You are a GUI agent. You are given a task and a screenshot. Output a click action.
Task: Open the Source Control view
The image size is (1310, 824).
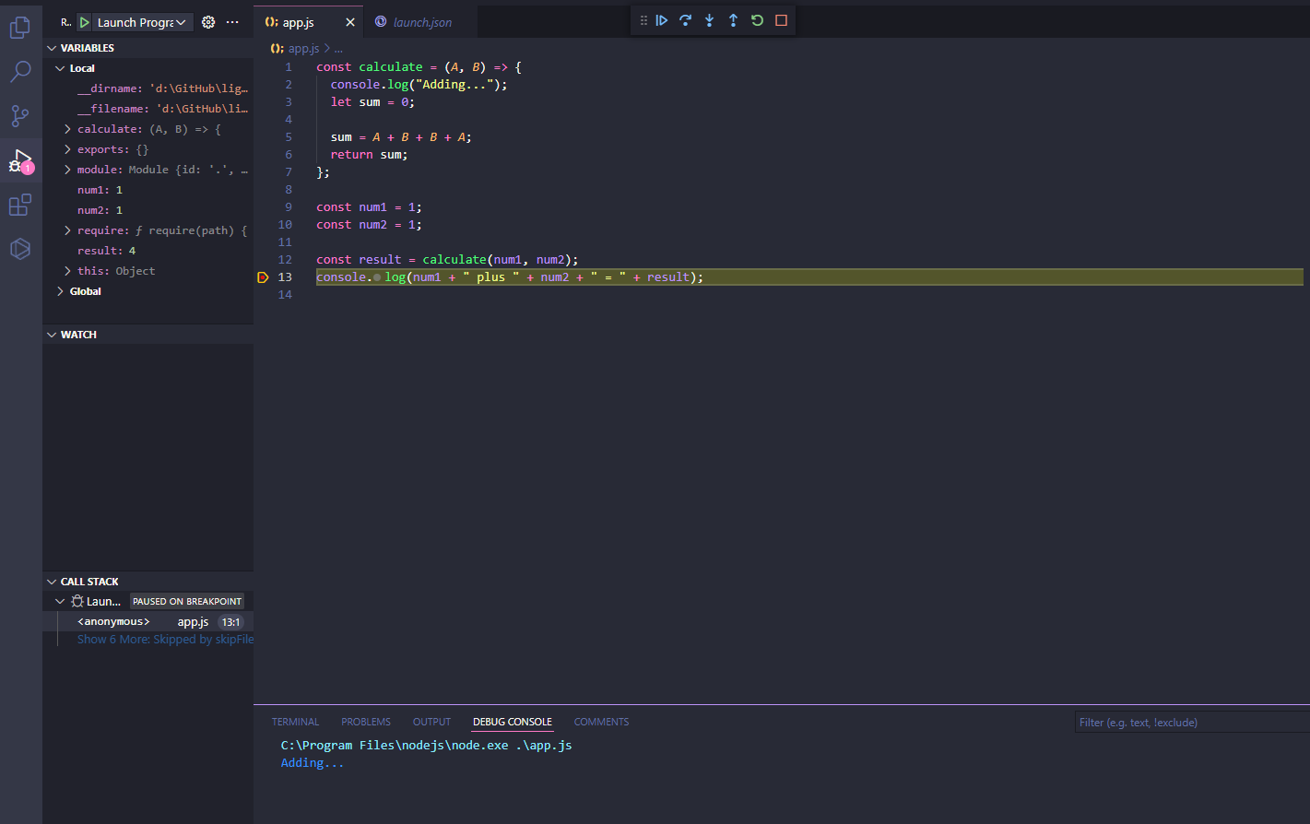pos(19,115)
